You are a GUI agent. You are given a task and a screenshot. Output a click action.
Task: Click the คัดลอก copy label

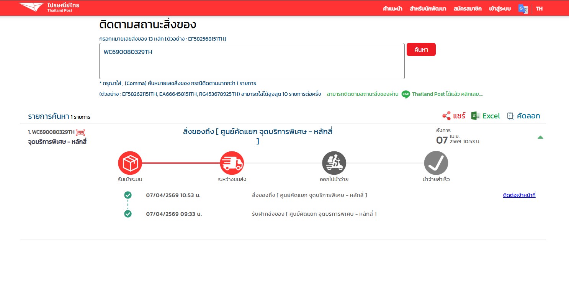pyautogui.click(x=528, y=116)
